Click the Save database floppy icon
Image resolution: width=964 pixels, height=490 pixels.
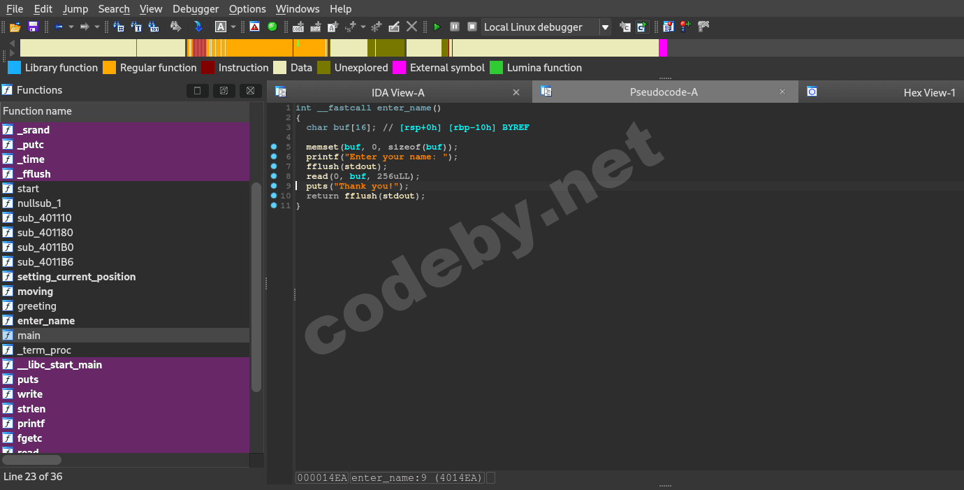coord(32,27)
